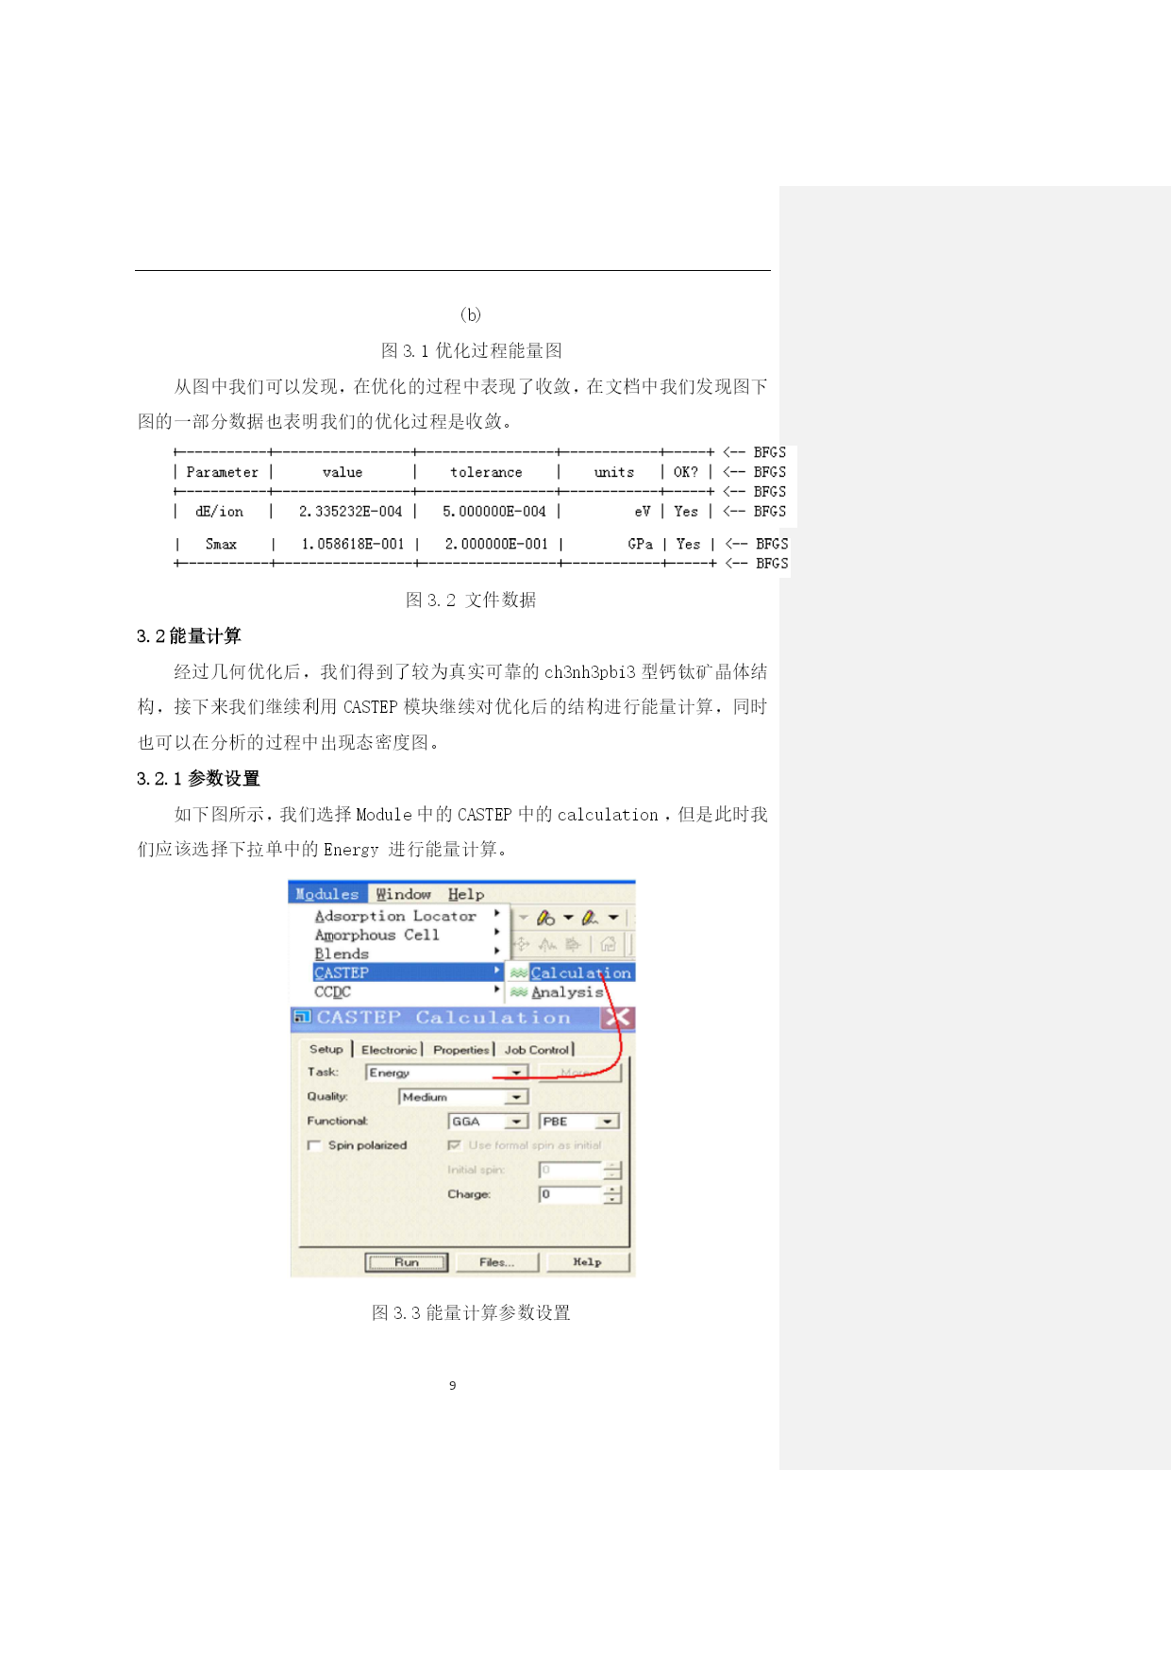Click the Run button
The width and height of the screenshot is (1171, 1656).
click(407, 1262)
